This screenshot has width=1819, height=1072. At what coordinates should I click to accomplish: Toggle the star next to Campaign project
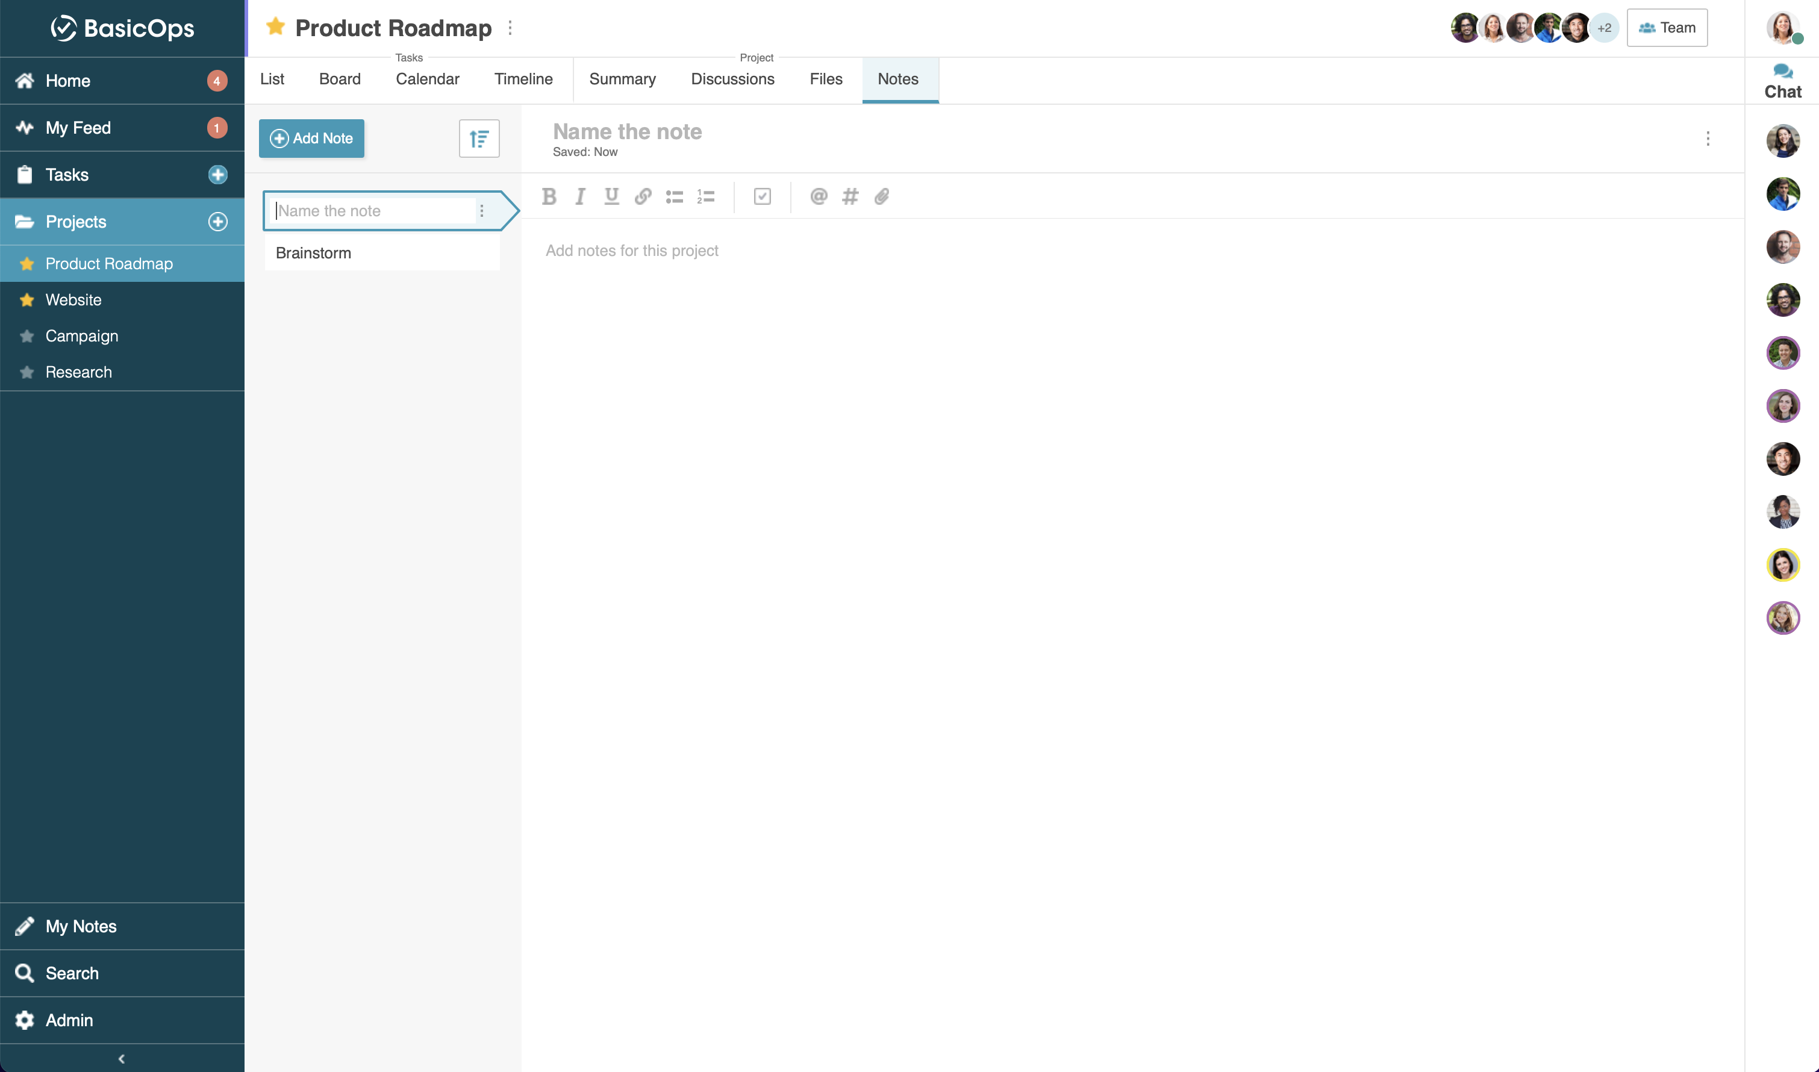coord(27,336)
